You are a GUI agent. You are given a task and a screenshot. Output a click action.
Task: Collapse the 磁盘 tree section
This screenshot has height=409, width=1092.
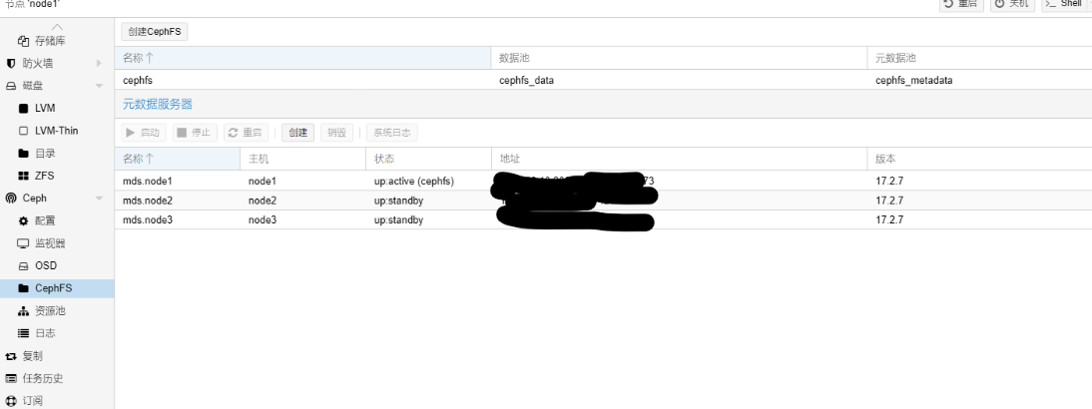pos(99,86)
